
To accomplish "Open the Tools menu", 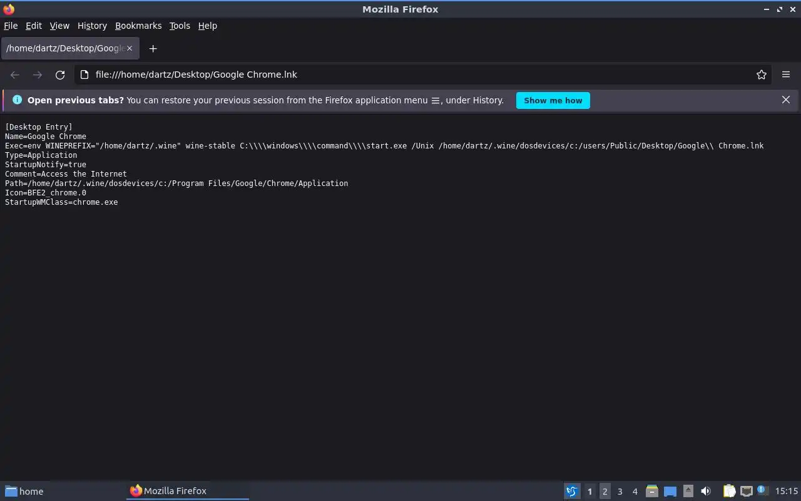I will (180, 26).
